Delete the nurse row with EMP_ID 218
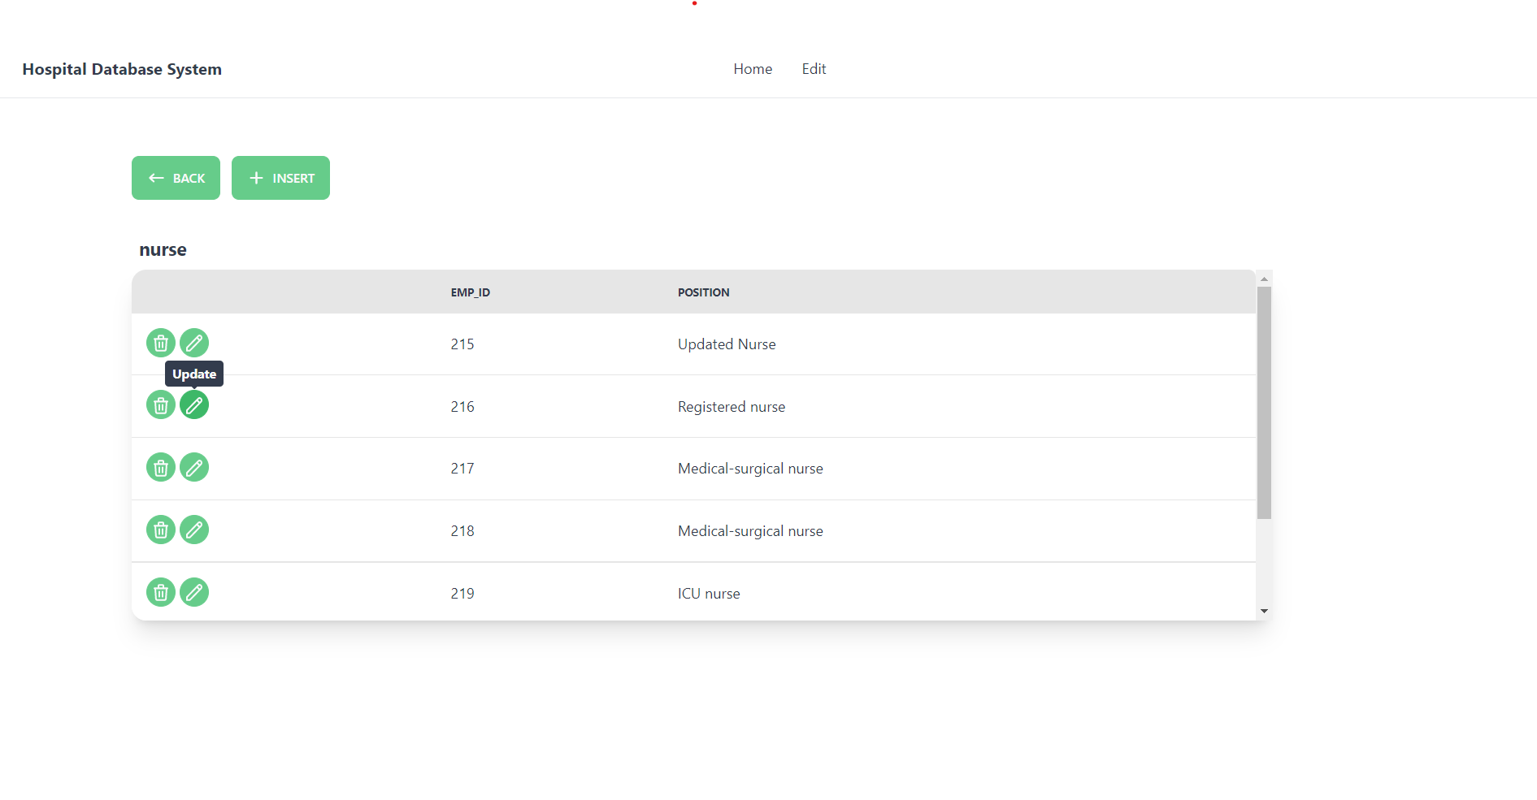Screen dimensions: 1537x800 [x=161, y=530]
